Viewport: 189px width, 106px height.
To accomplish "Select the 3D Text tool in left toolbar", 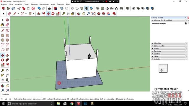I will pyautogui.click(x=7, y=80).
